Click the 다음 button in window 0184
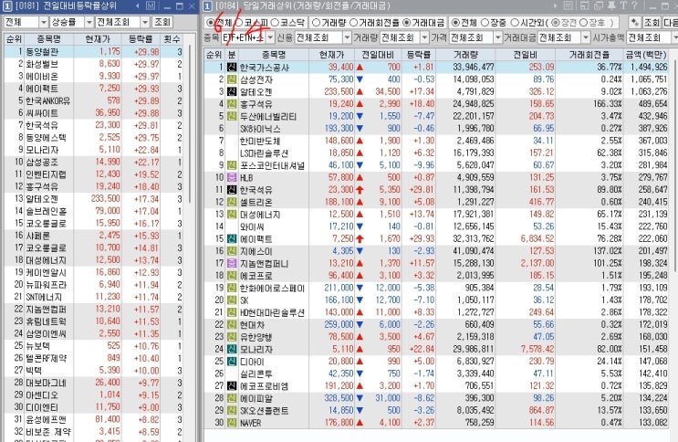 (x=670, y=22)
